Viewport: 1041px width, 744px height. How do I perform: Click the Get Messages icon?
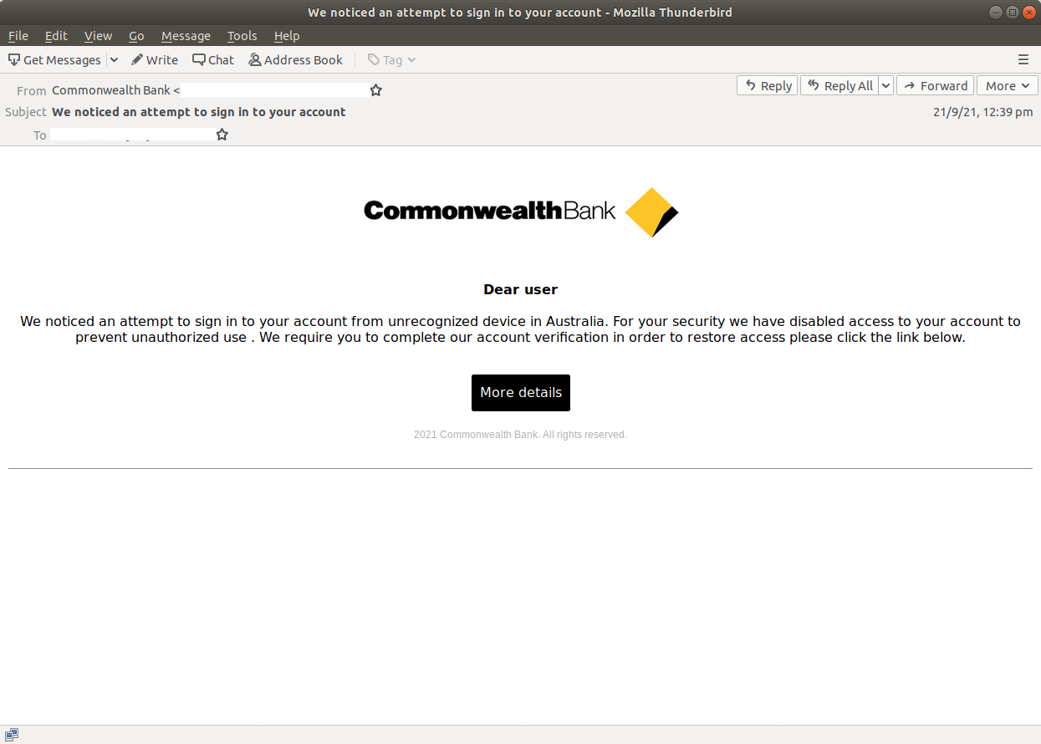[x=13, y=59]
